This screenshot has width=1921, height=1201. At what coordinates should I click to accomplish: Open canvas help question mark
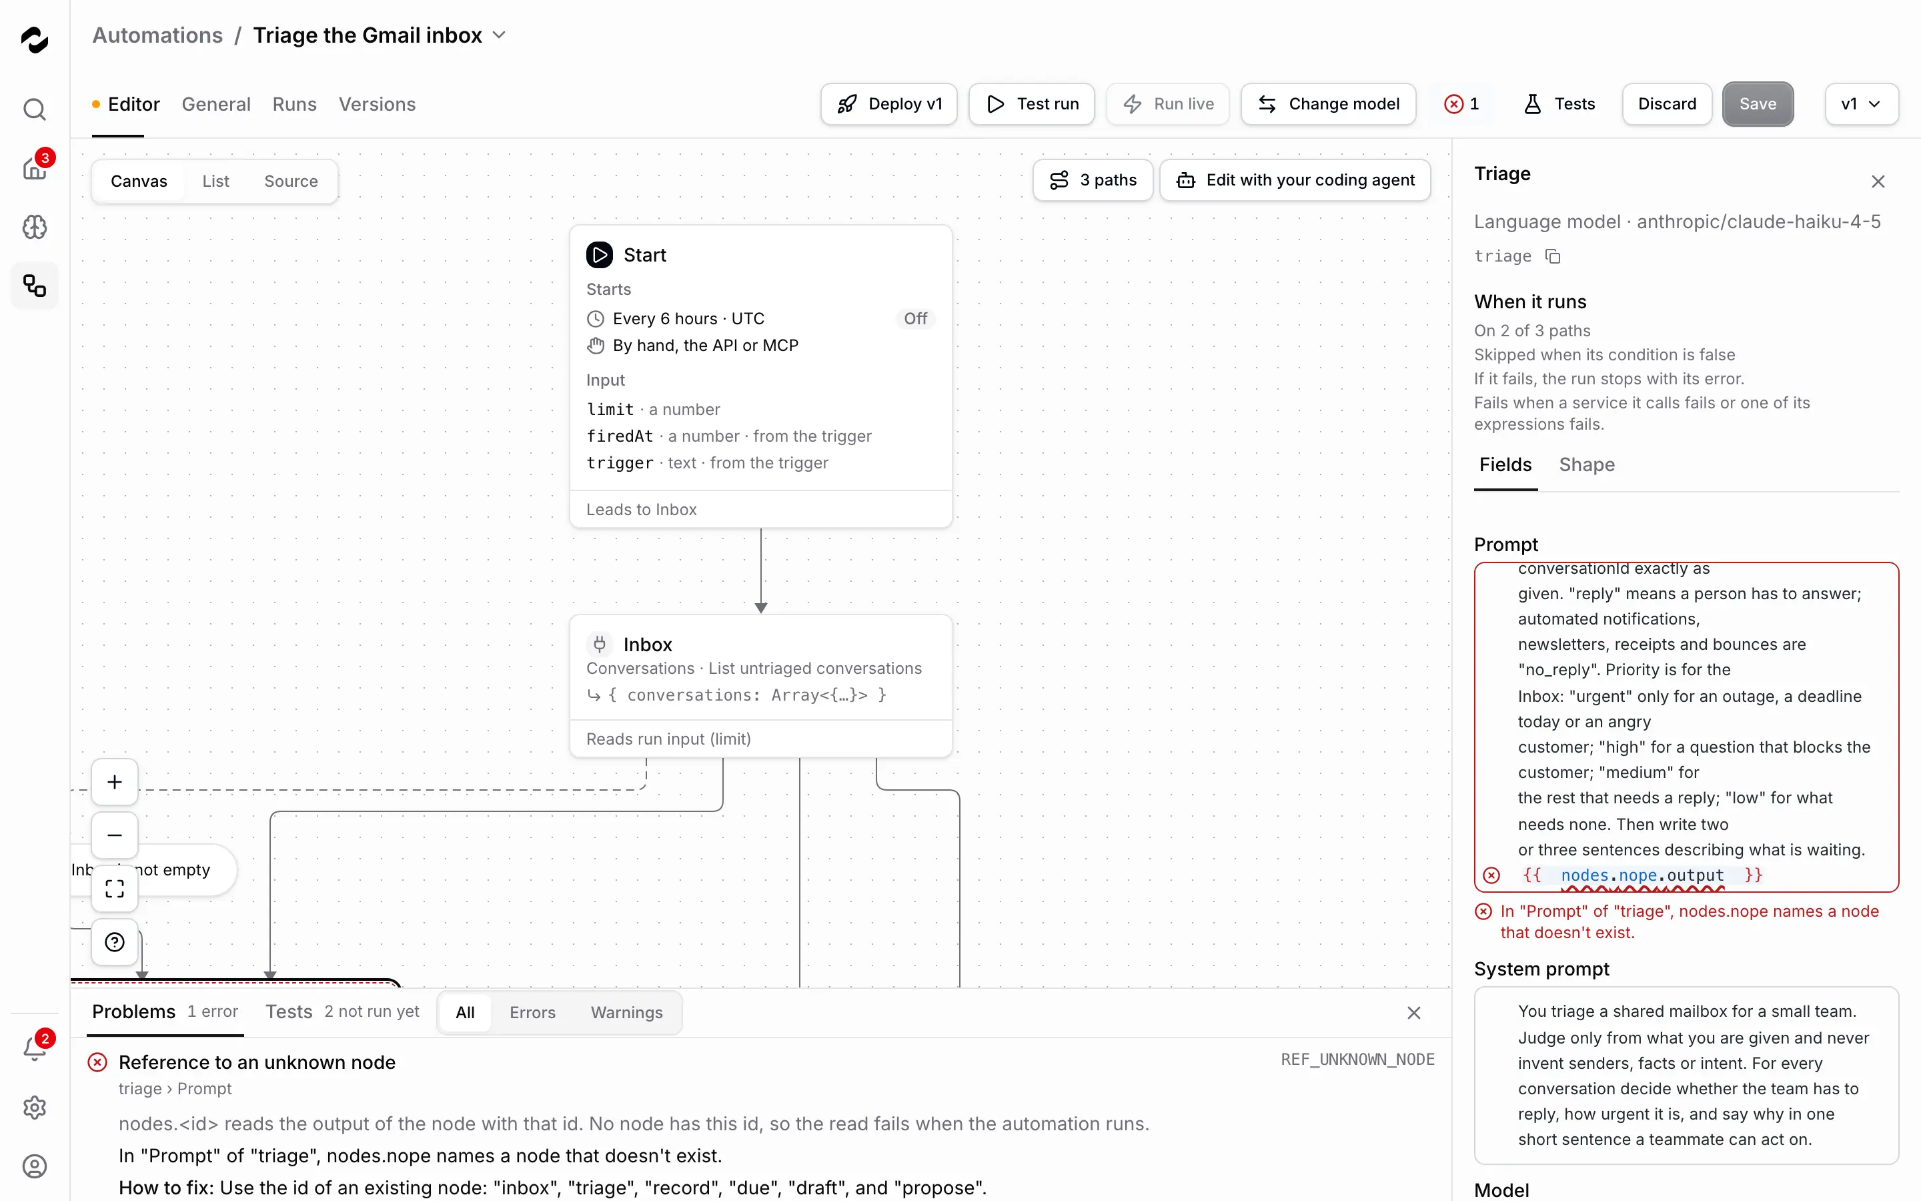(x=114, y=941)
